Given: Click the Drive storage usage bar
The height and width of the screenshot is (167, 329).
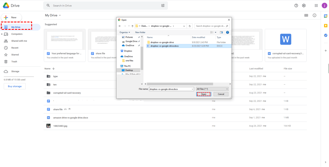Looking at the screenshot, I should 19,77.
